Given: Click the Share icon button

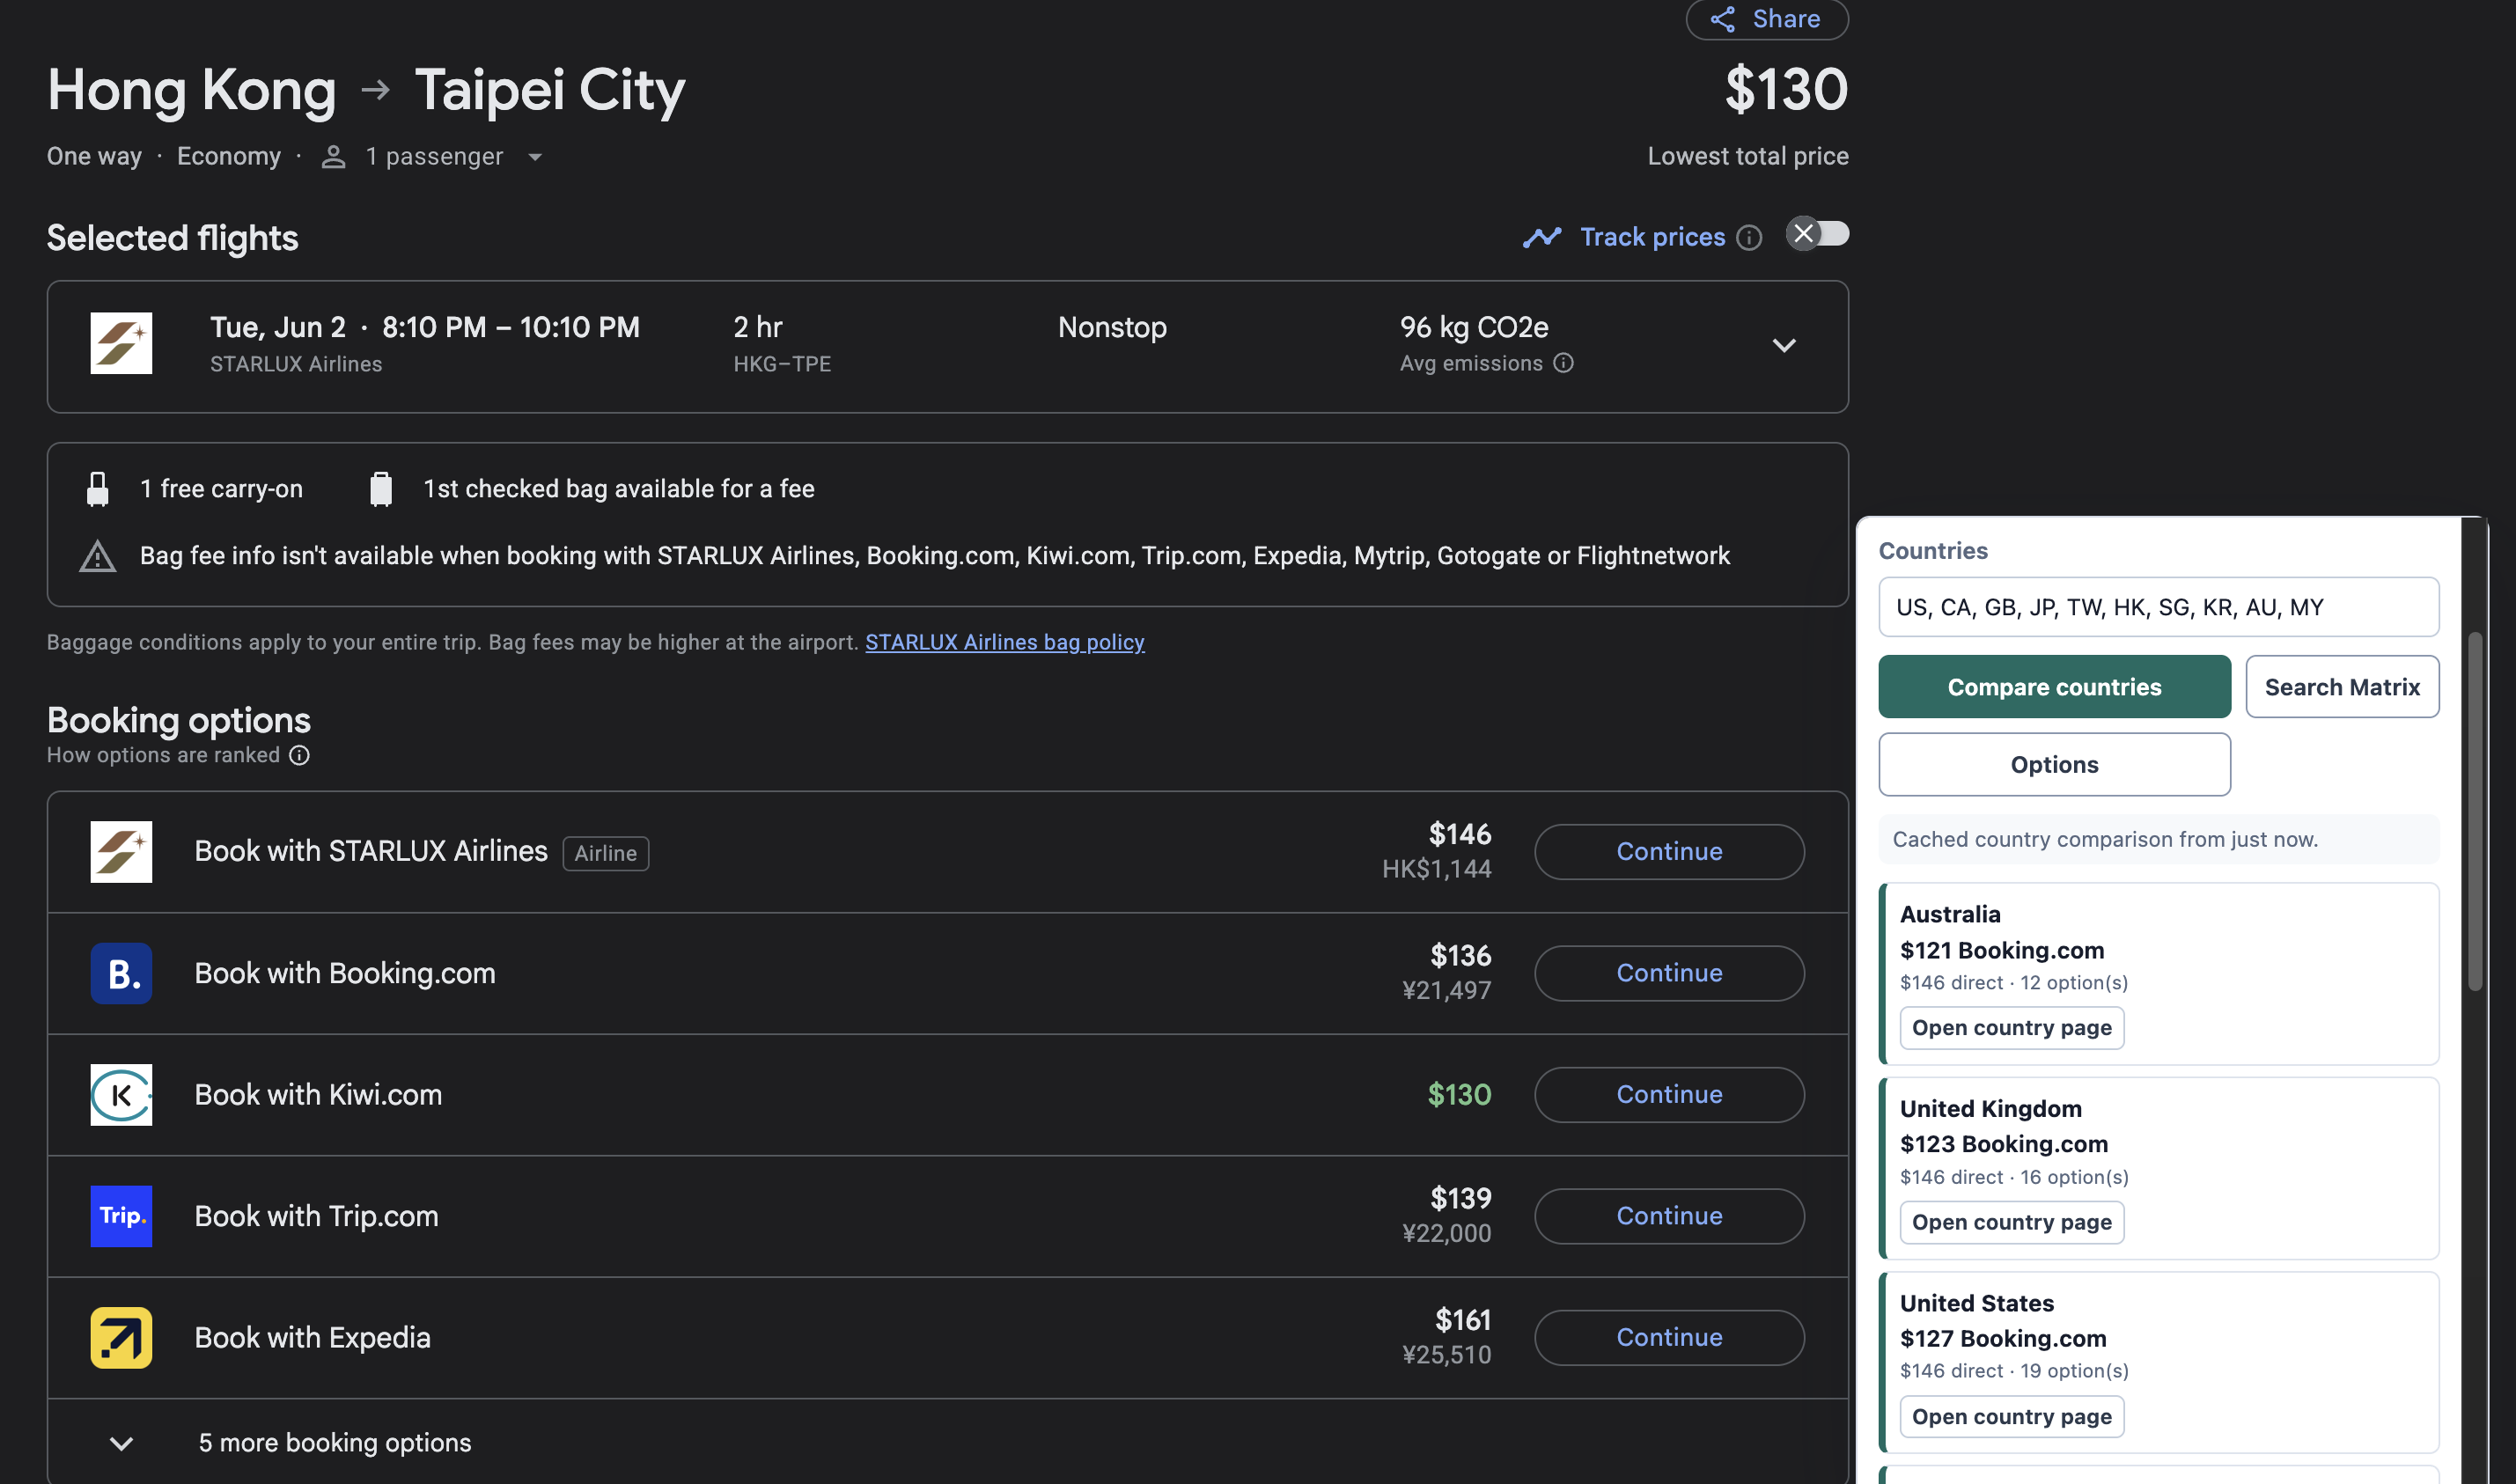Looking at the screenshot, I should [1767, 19].
